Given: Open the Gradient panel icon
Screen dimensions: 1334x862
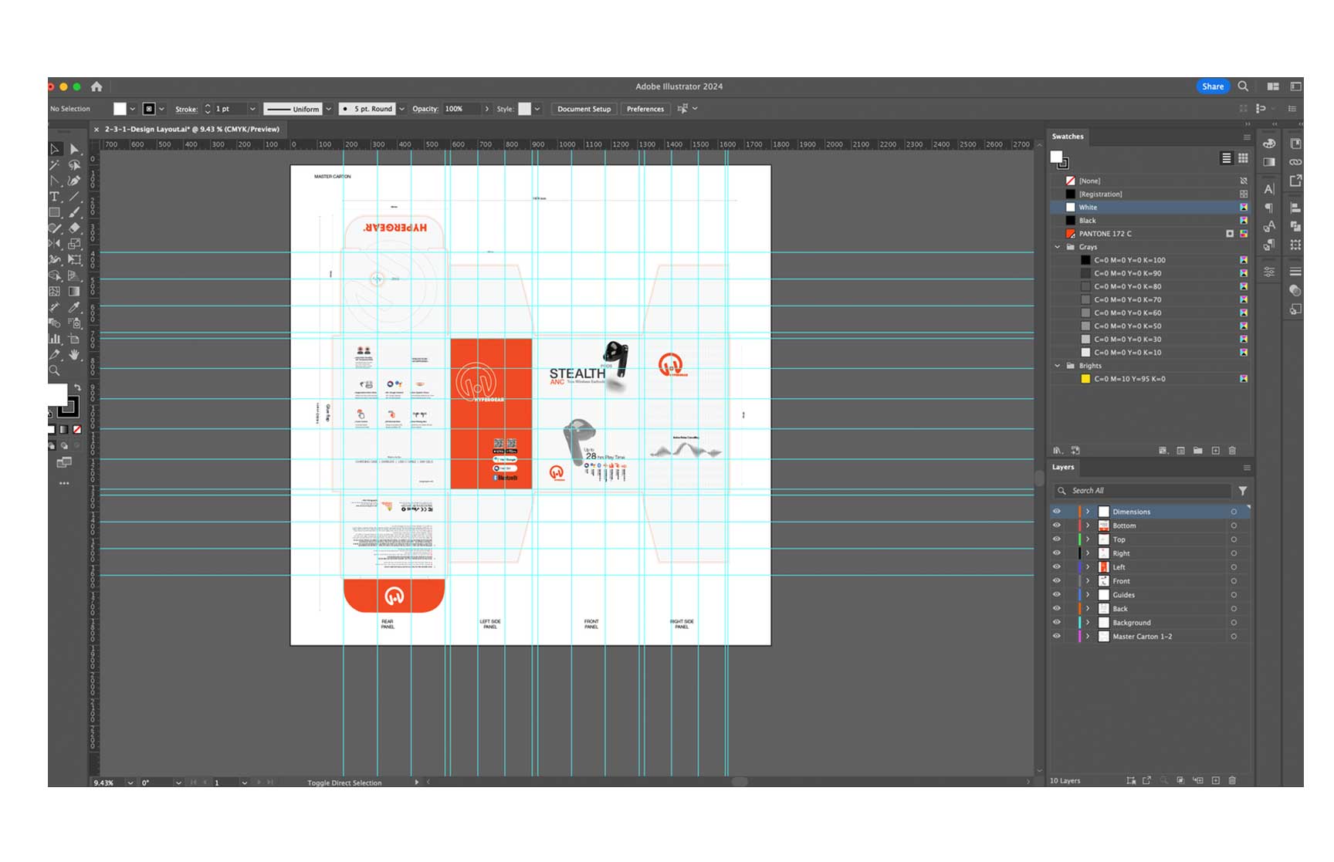Looking at the screenshot, I should [1270, 162].
